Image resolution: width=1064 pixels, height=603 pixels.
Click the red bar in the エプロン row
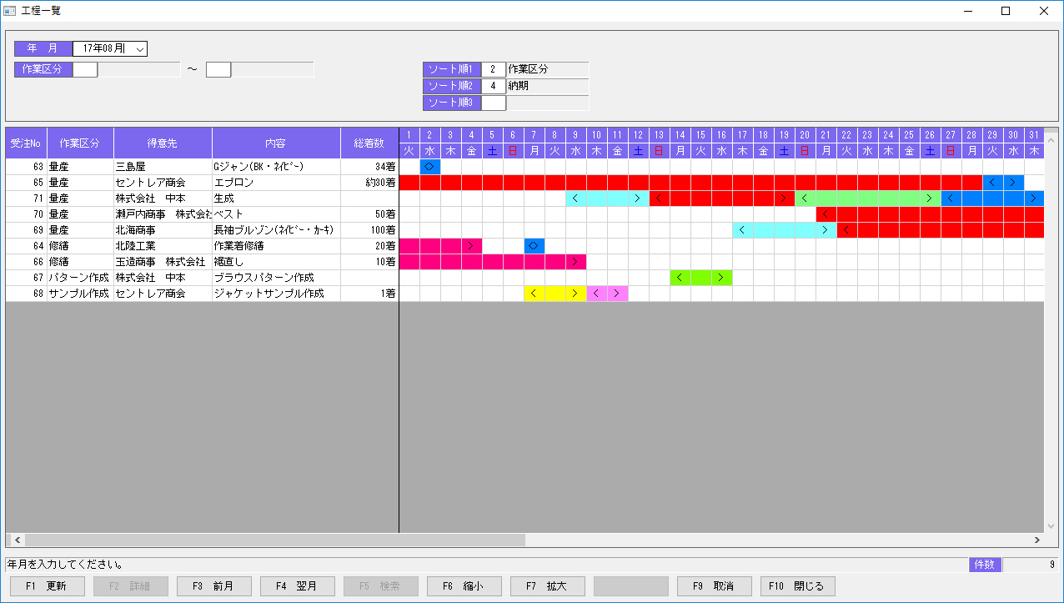coord(690,183)
